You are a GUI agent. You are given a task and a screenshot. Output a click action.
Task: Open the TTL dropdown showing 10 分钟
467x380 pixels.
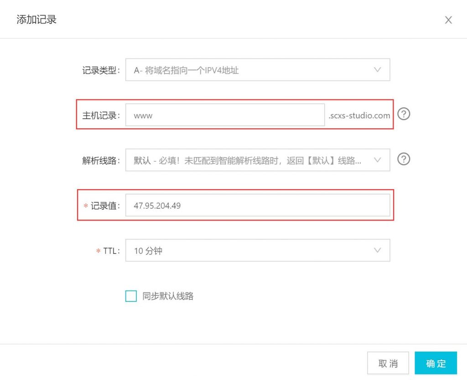tap(258, 250)
